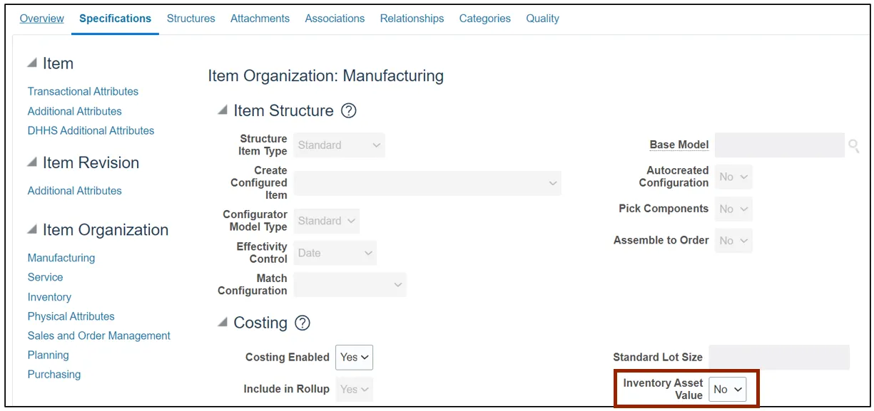Viewport: 874px width, 411px height.
Task: Switch to the Structures tab
Action: 190,19
